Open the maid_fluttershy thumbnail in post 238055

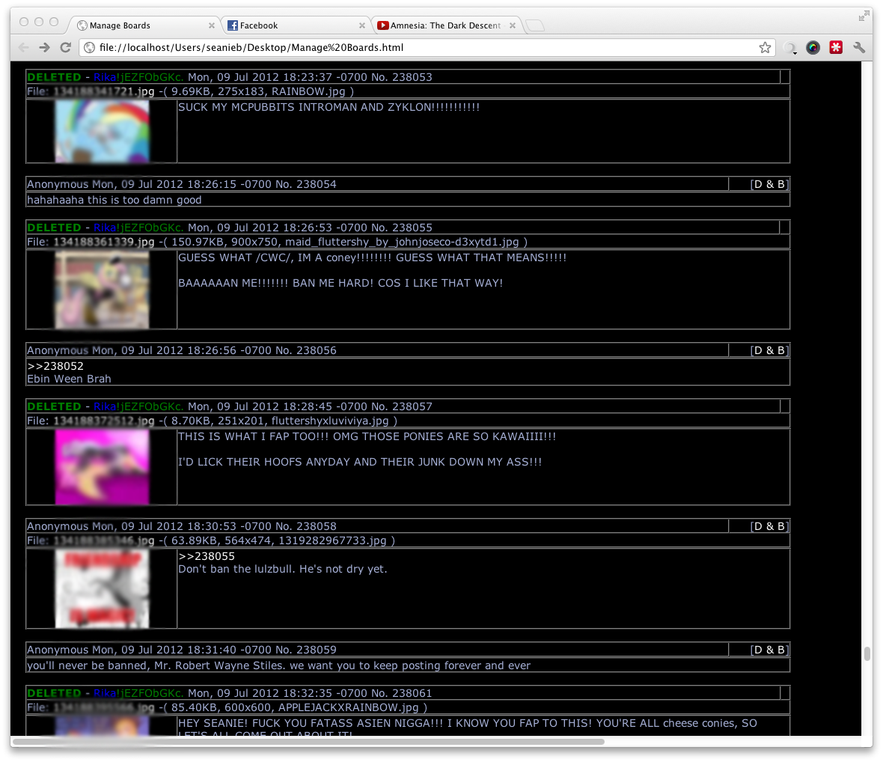102,290
